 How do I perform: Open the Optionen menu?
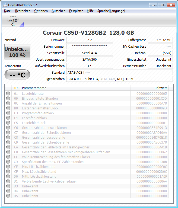point(41,11)
